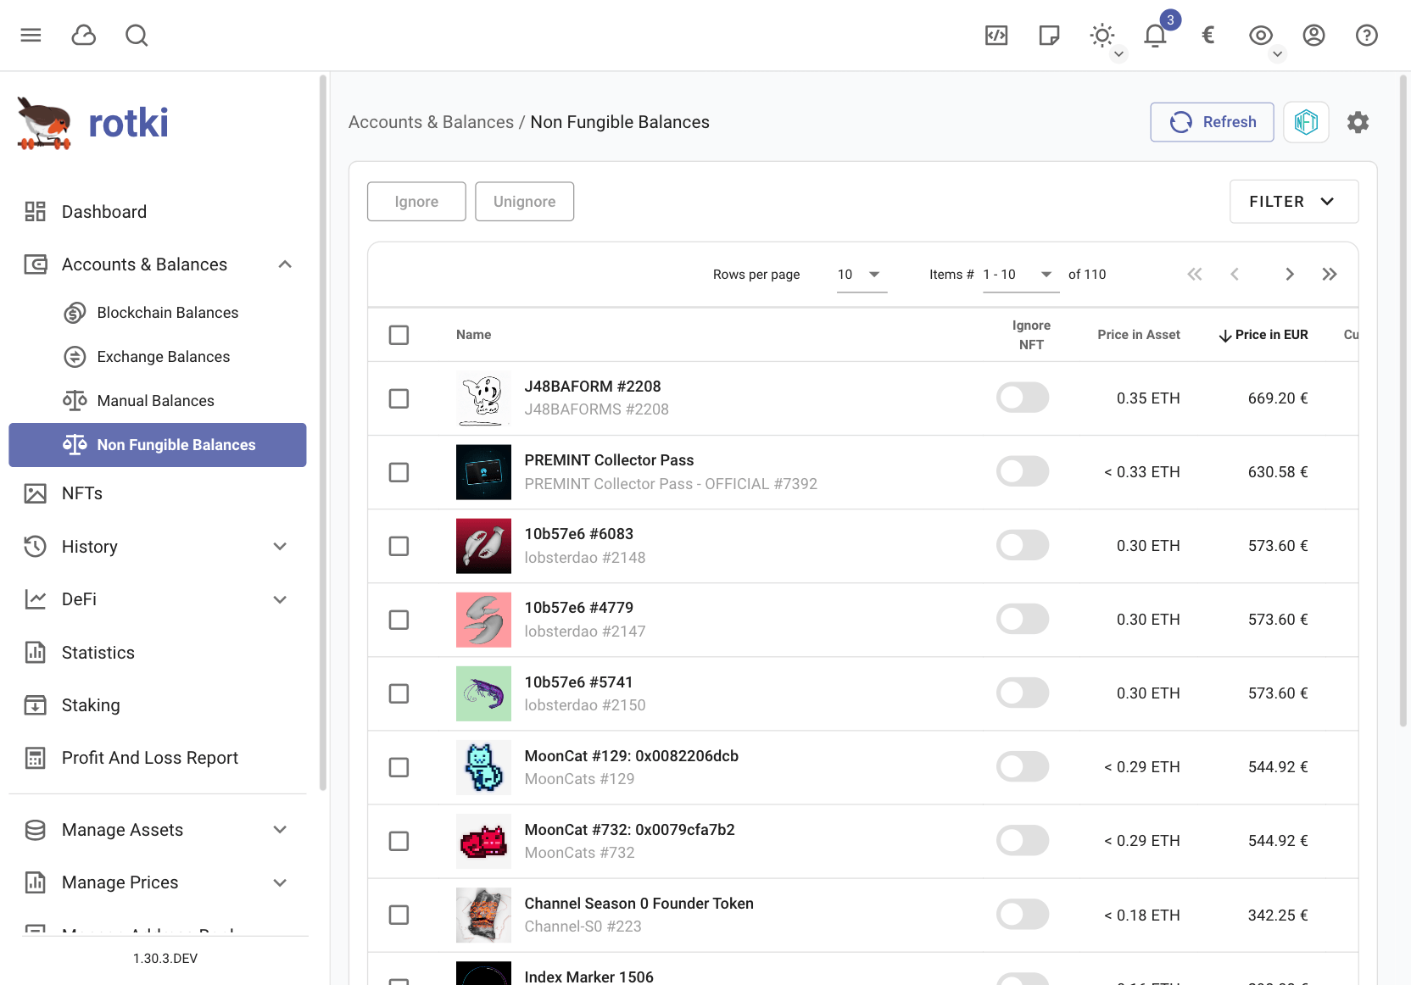Screen dimensions: 1411x985
Task: Jump to last page double-right arrow
Action: 1330,274
